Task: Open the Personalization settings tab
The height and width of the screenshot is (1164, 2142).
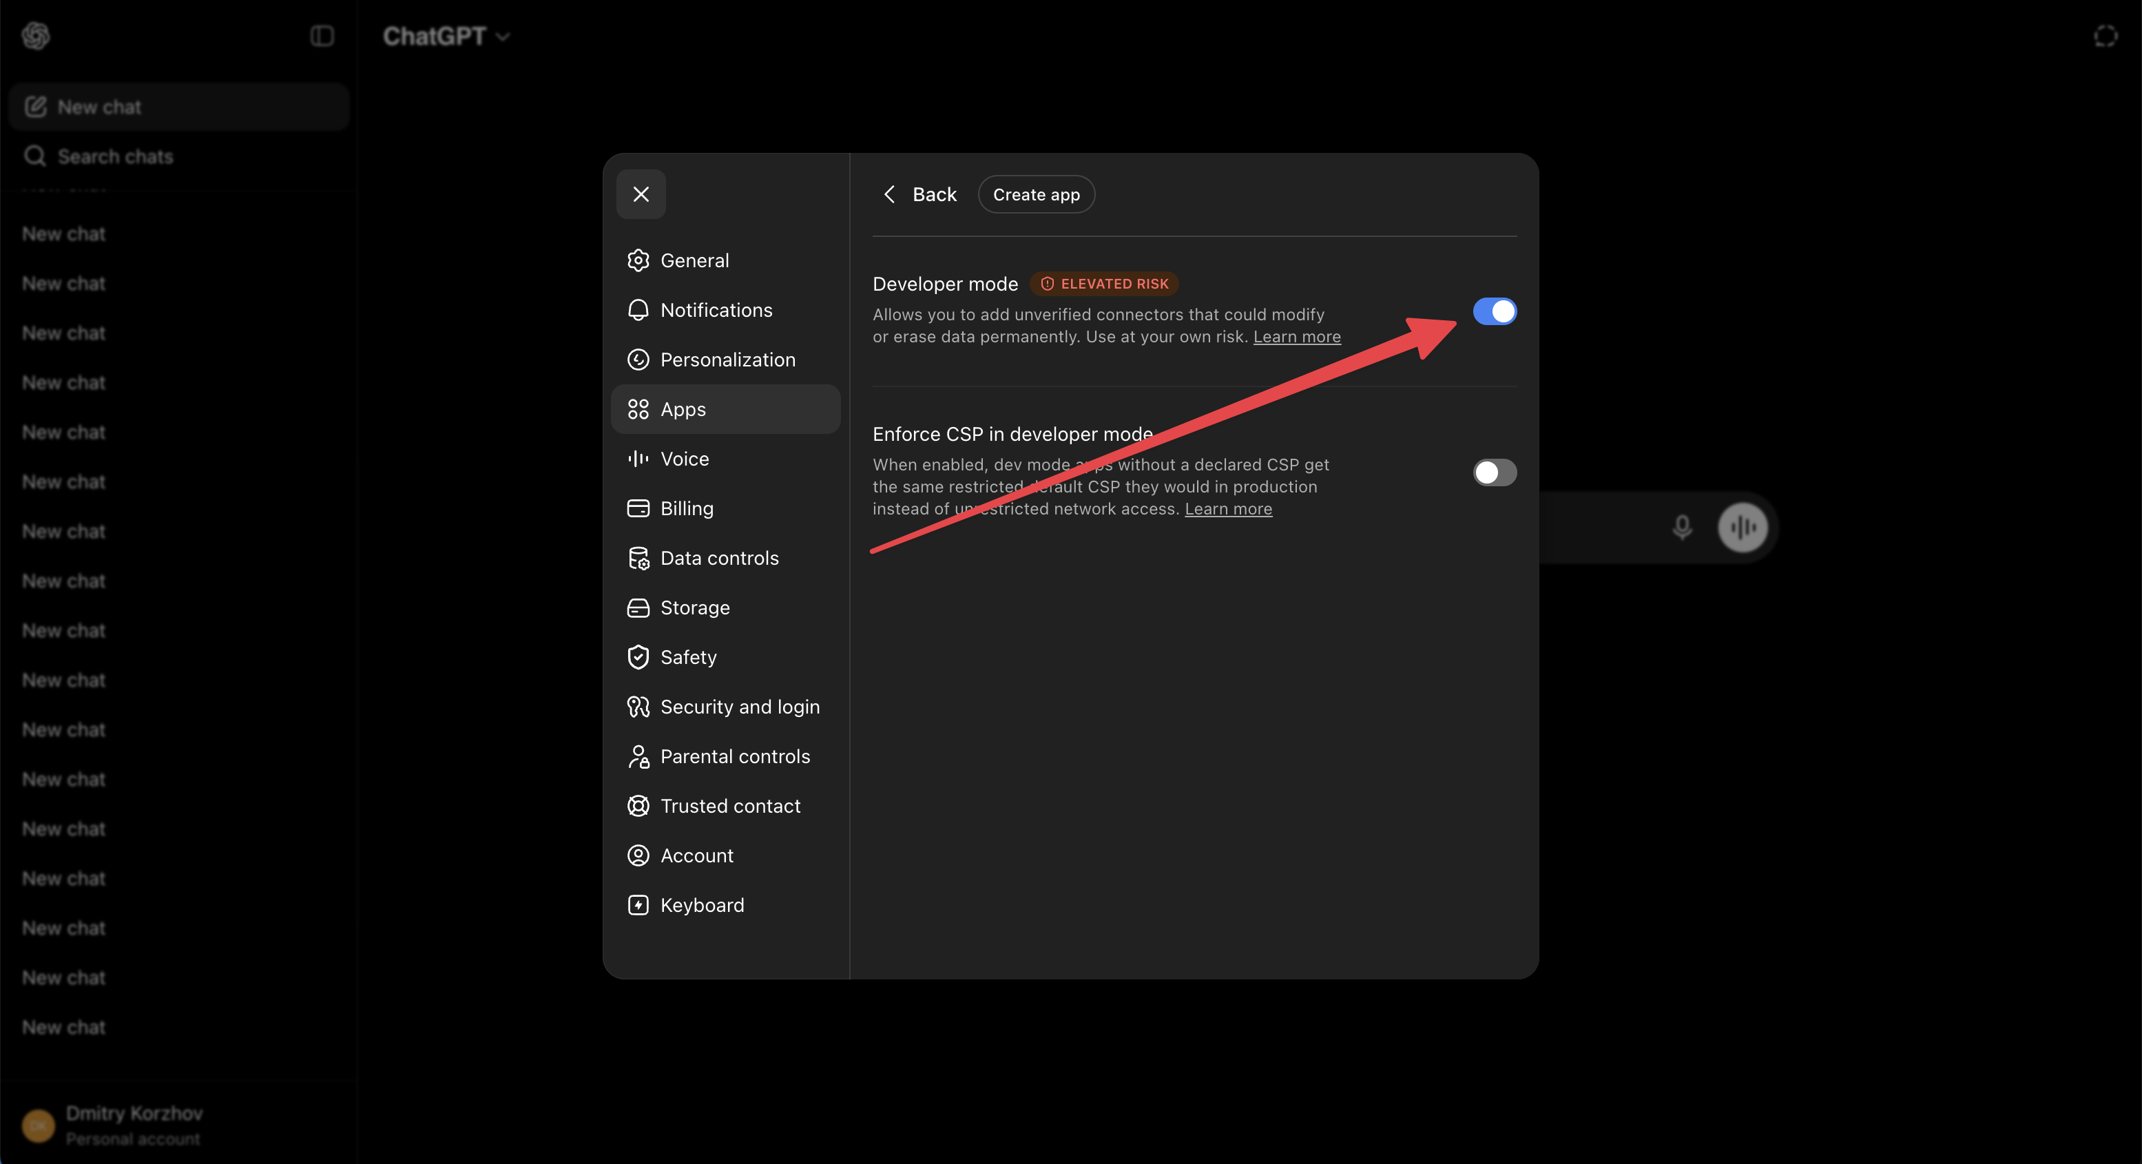Action: [725, 359]
